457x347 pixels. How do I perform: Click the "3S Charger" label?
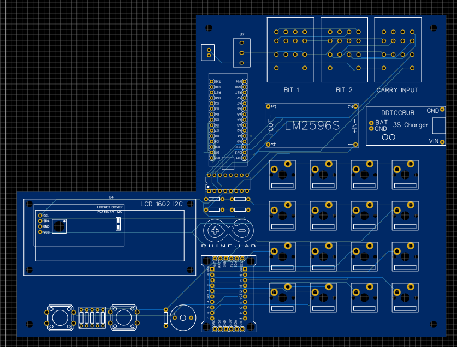(411, 125)
